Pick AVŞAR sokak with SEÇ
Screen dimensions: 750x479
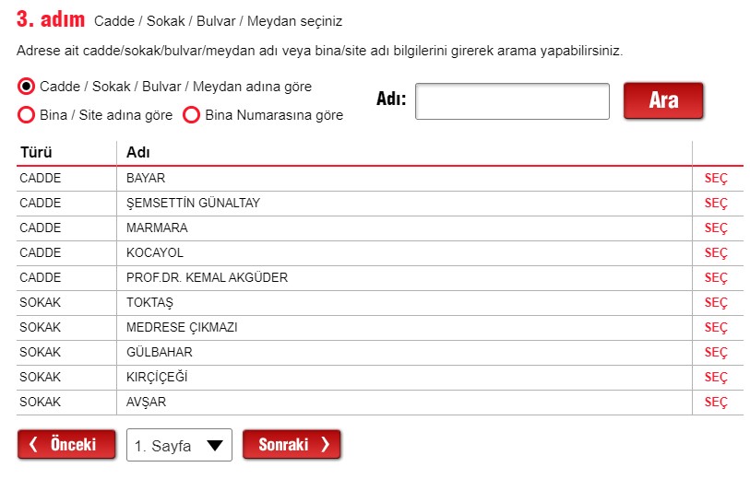(x=716, y=403)
